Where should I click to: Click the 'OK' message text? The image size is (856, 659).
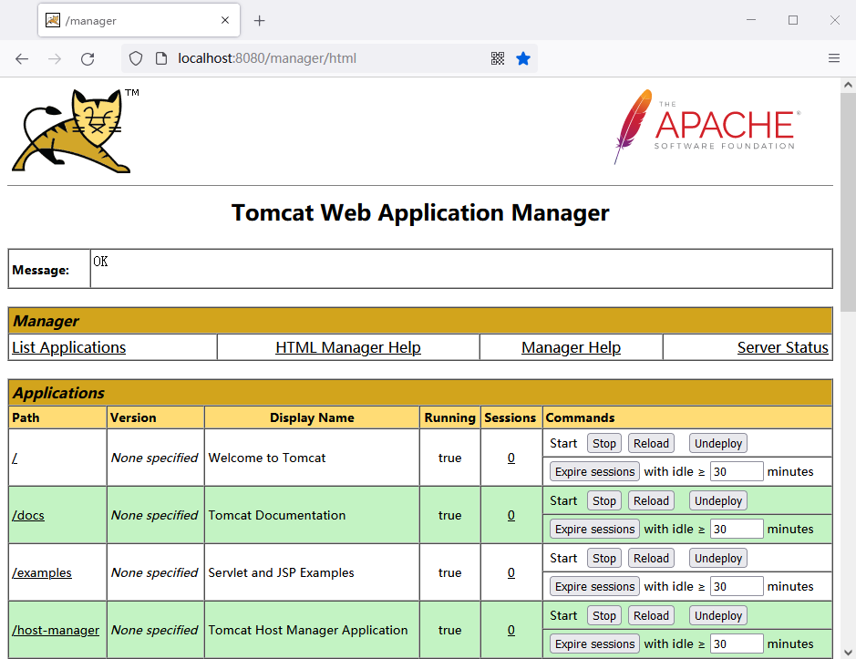coord(100,262)
